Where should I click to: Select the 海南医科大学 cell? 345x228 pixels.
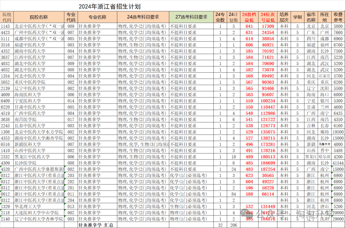pyautogui.click(x=39, y=95)
